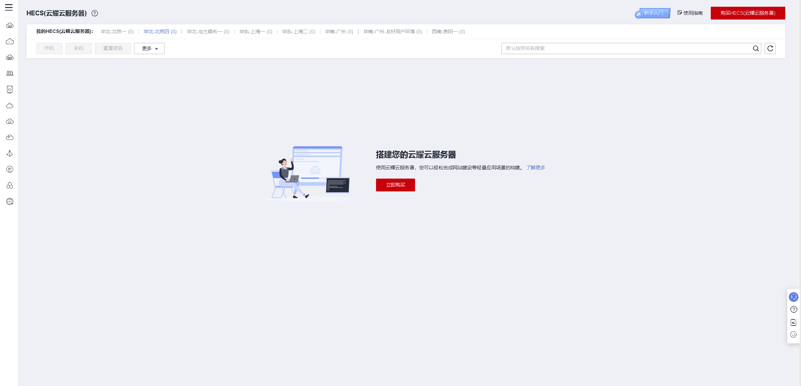Expand the 更多 dropdown
Viewport: 801px width, 386px height.
(149, 48)
